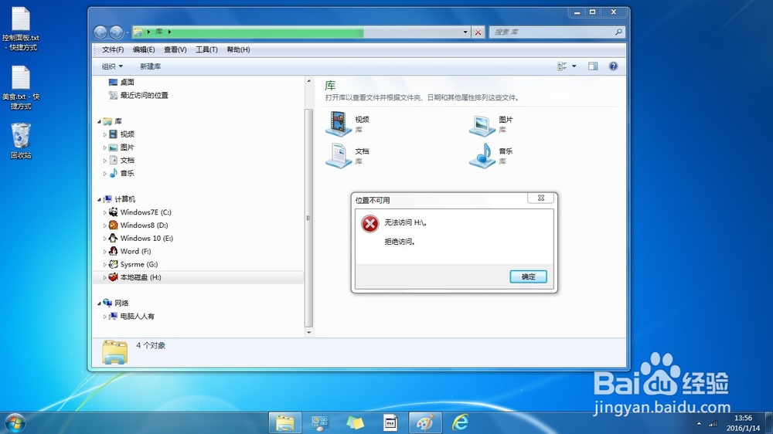This screenshot has height=434, width=773.
Task: Open the address bar history dropdown
Action: pyautogui.click(x=465, y=32)
